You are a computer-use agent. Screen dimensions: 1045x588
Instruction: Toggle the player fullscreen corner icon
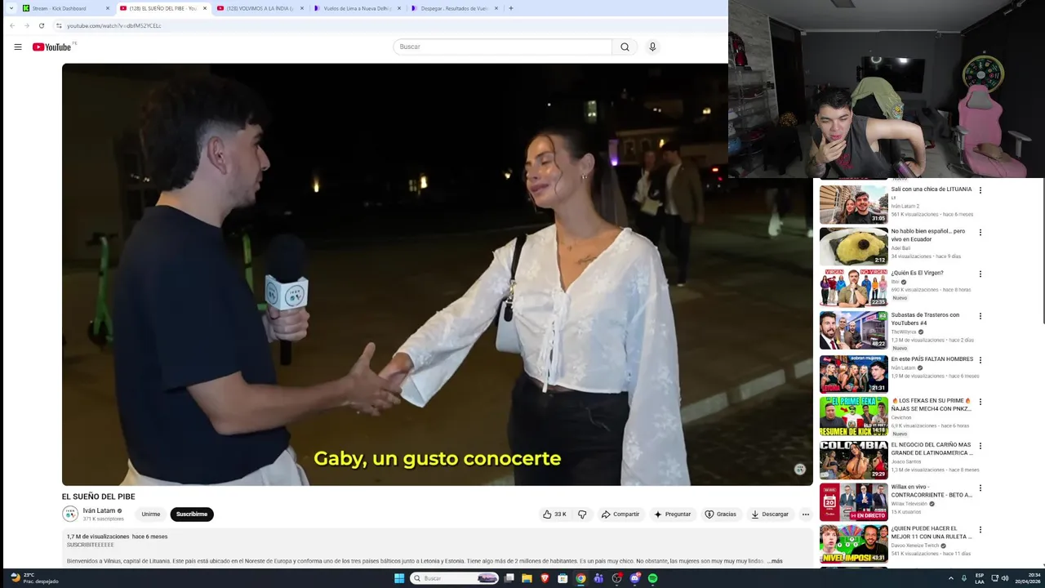pos(799,469)
